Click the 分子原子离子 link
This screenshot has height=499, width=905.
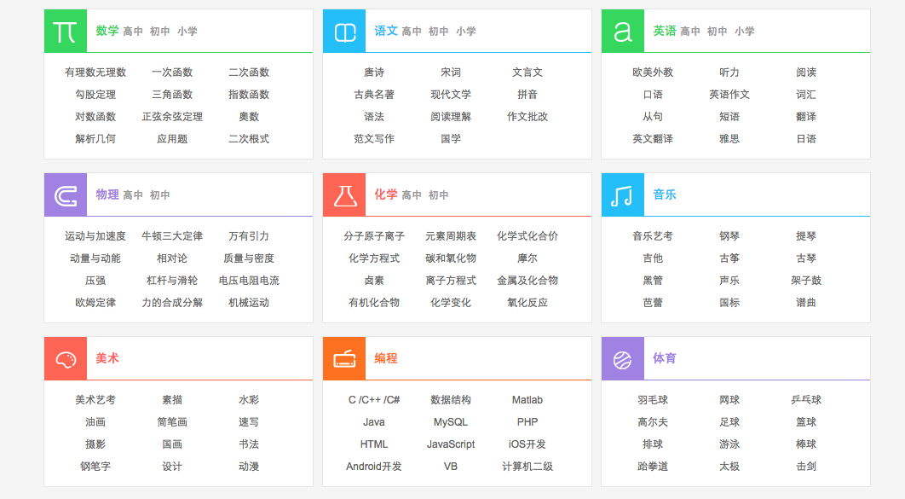coord(374,236)
